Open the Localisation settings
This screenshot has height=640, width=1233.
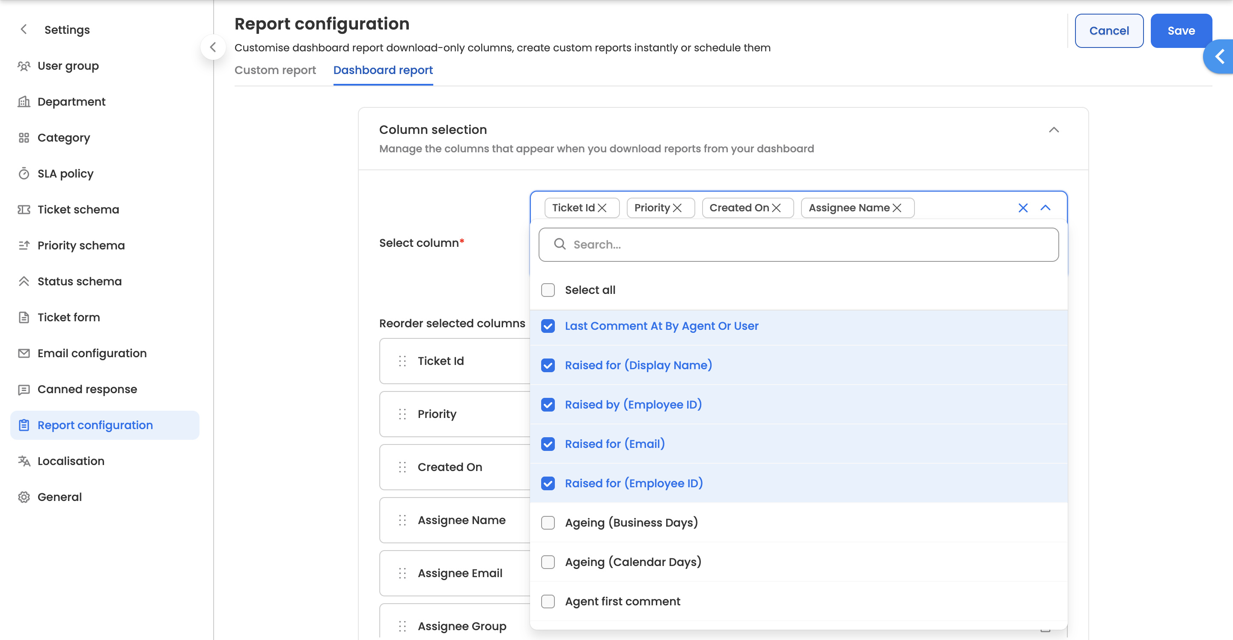(x=71, y=461)
